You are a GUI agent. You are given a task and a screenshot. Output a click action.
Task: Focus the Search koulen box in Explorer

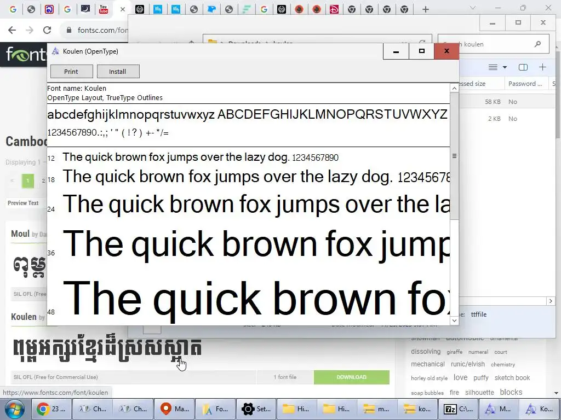tap(494, 44)
